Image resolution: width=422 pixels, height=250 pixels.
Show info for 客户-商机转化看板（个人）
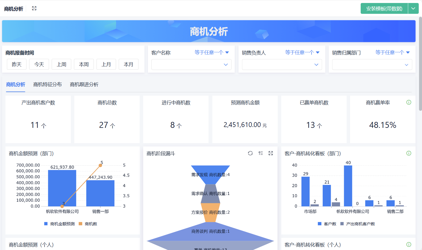pyautogui.click(x=409, y=245)
